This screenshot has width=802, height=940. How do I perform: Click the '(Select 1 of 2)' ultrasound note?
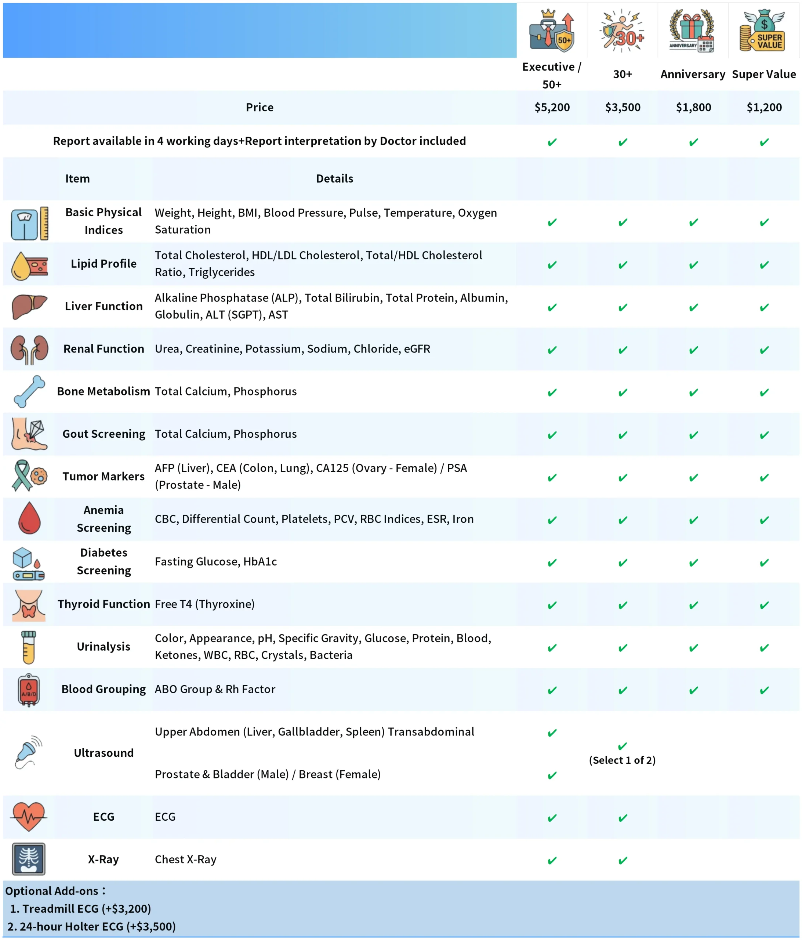click(x=623, y=760)
